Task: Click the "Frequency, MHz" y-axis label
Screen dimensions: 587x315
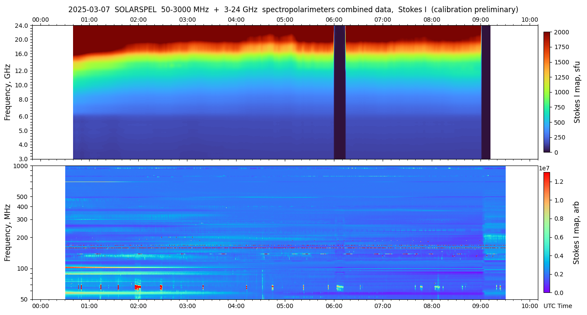Action: coord(7,232)
